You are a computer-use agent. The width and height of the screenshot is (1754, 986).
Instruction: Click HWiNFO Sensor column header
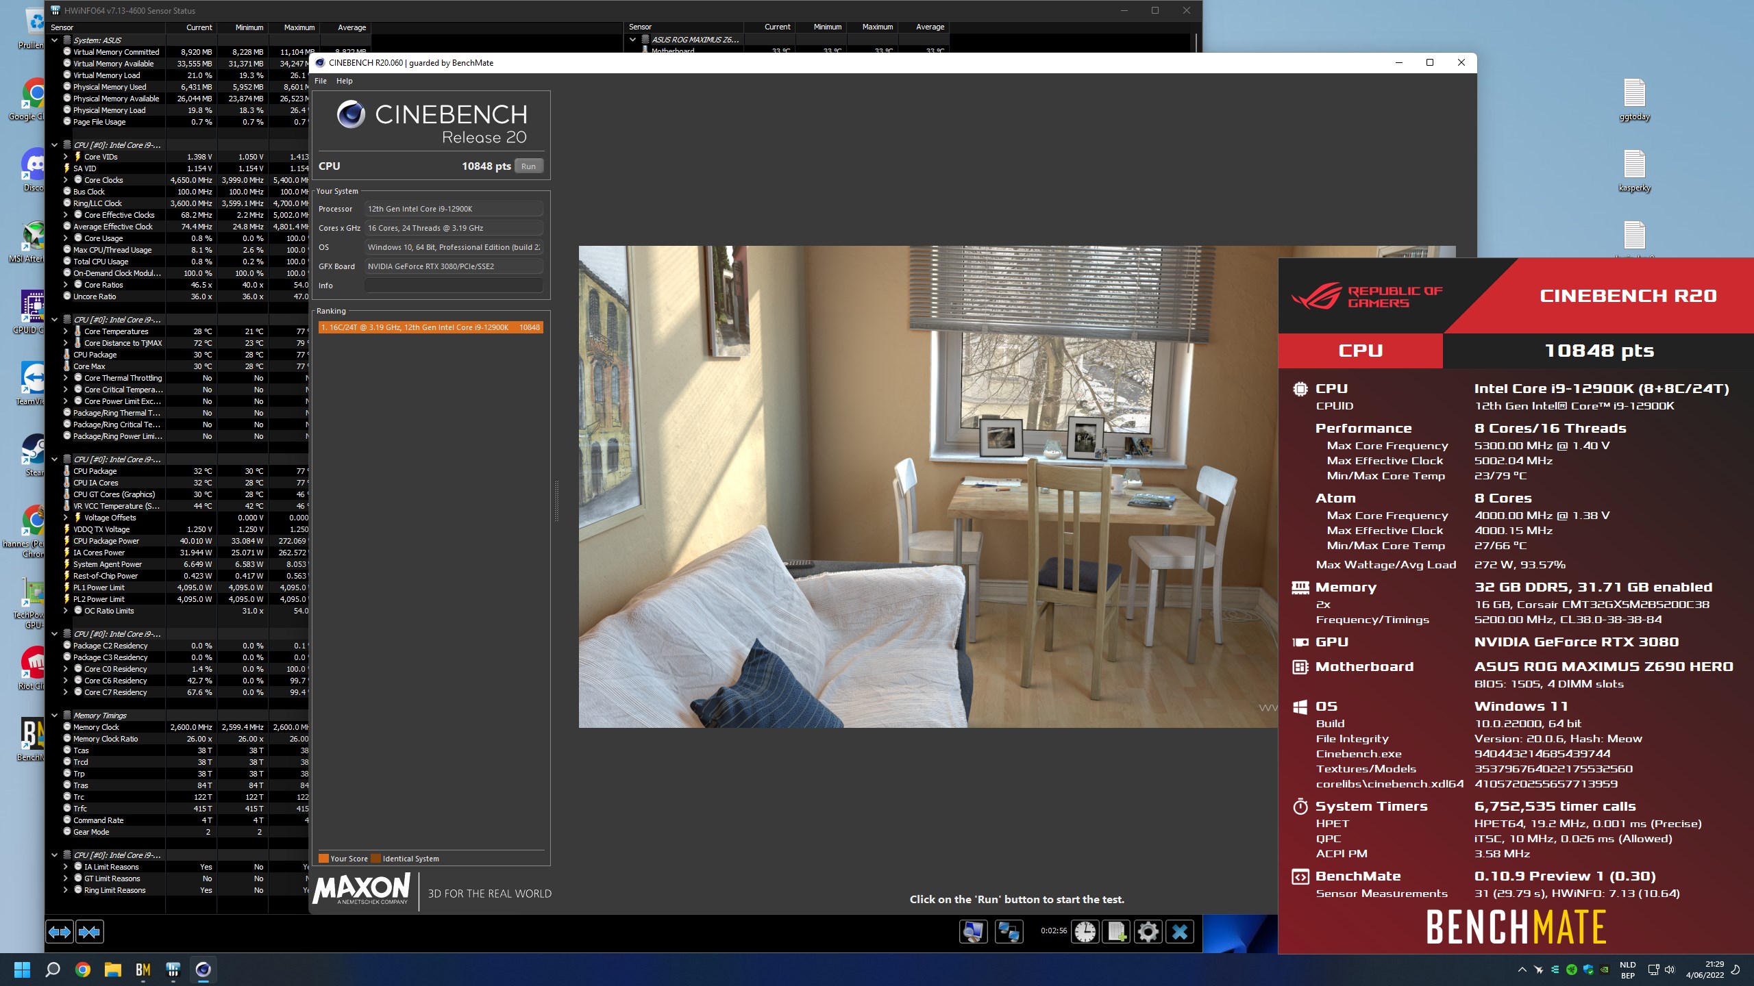coord(106,27)
